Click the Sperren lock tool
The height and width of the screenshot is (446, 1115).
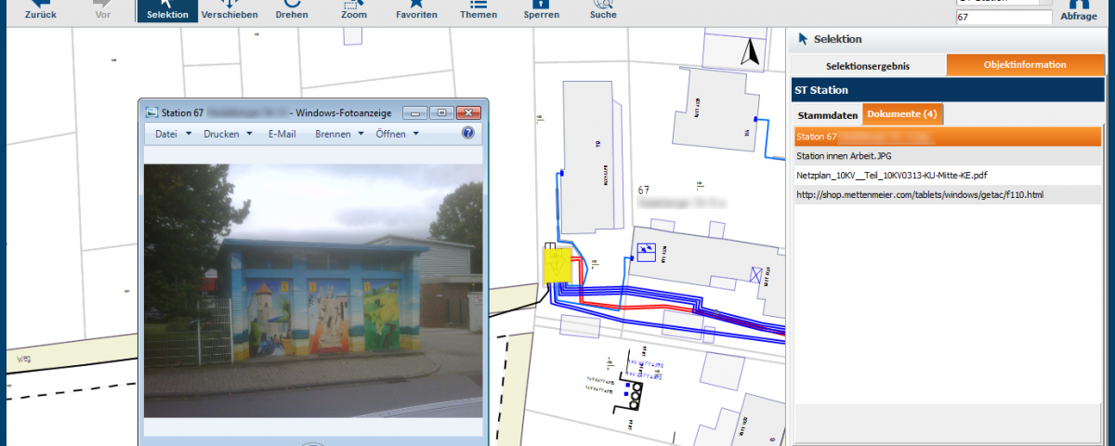[x=541, y=10]
